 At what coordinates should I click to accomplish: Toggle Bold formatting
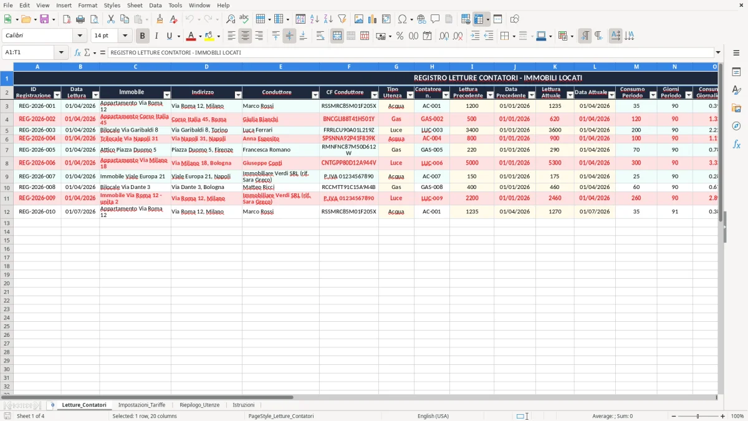click(x=143, y=36)
